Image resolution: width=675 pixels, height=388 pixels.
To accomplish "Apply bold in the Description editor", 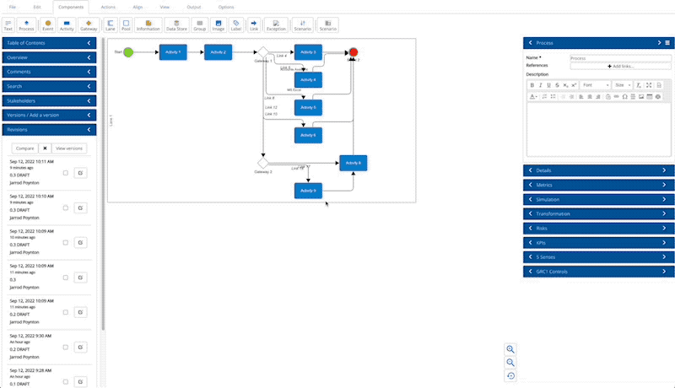I will [532, 85].
